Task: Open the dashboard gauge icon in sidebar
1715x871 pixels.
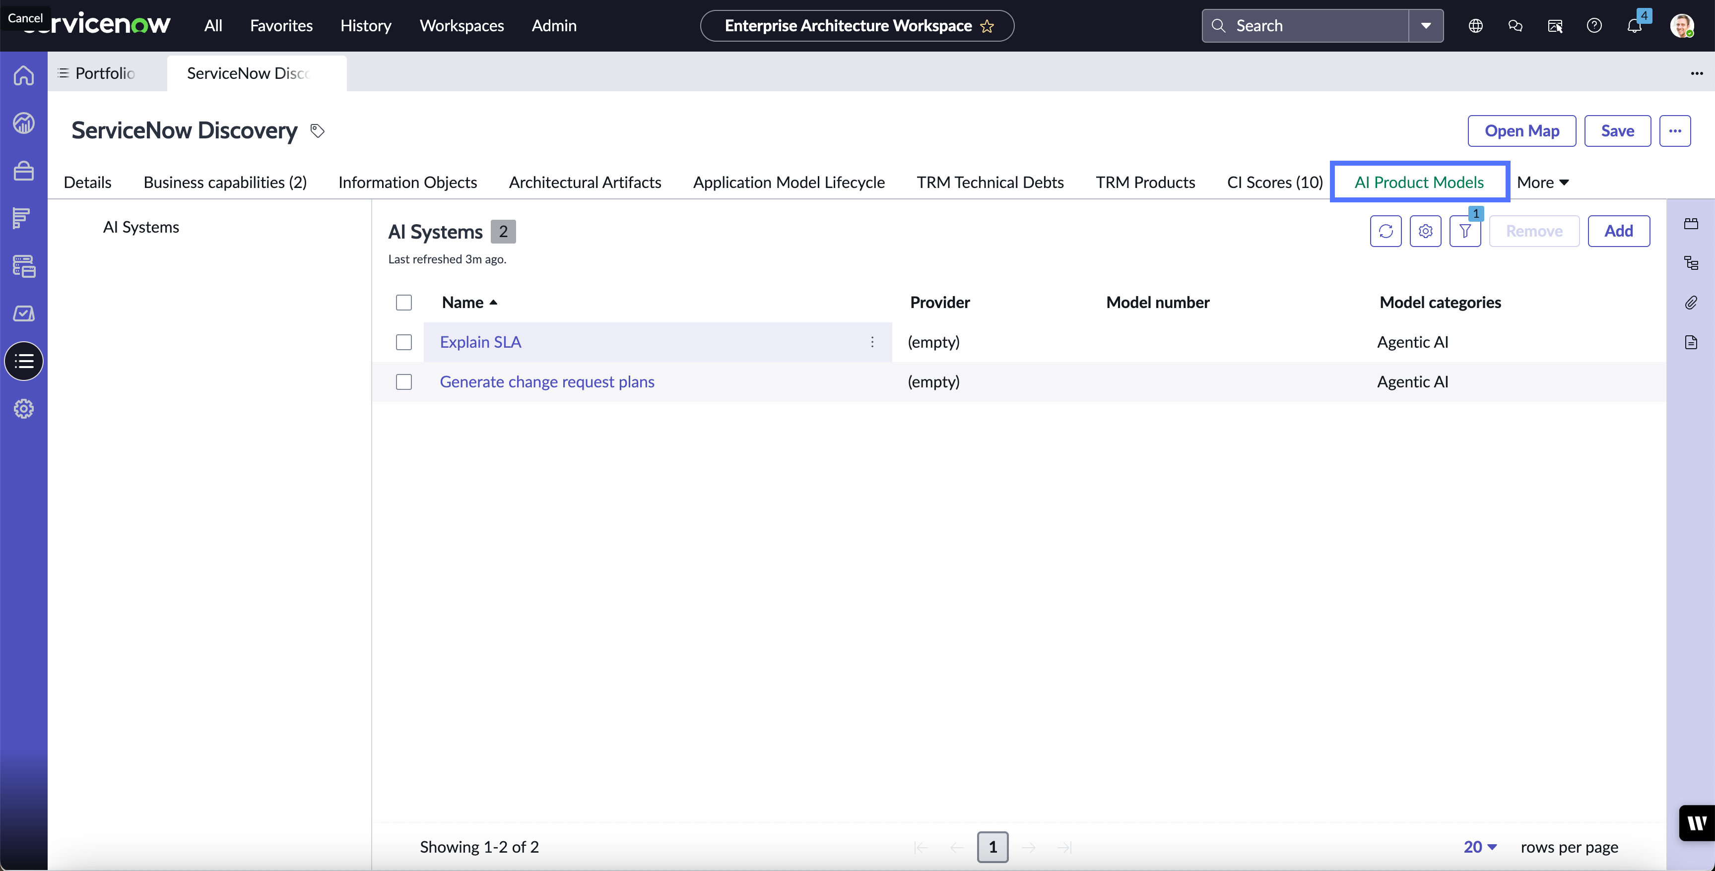Action: click(24, 123)
